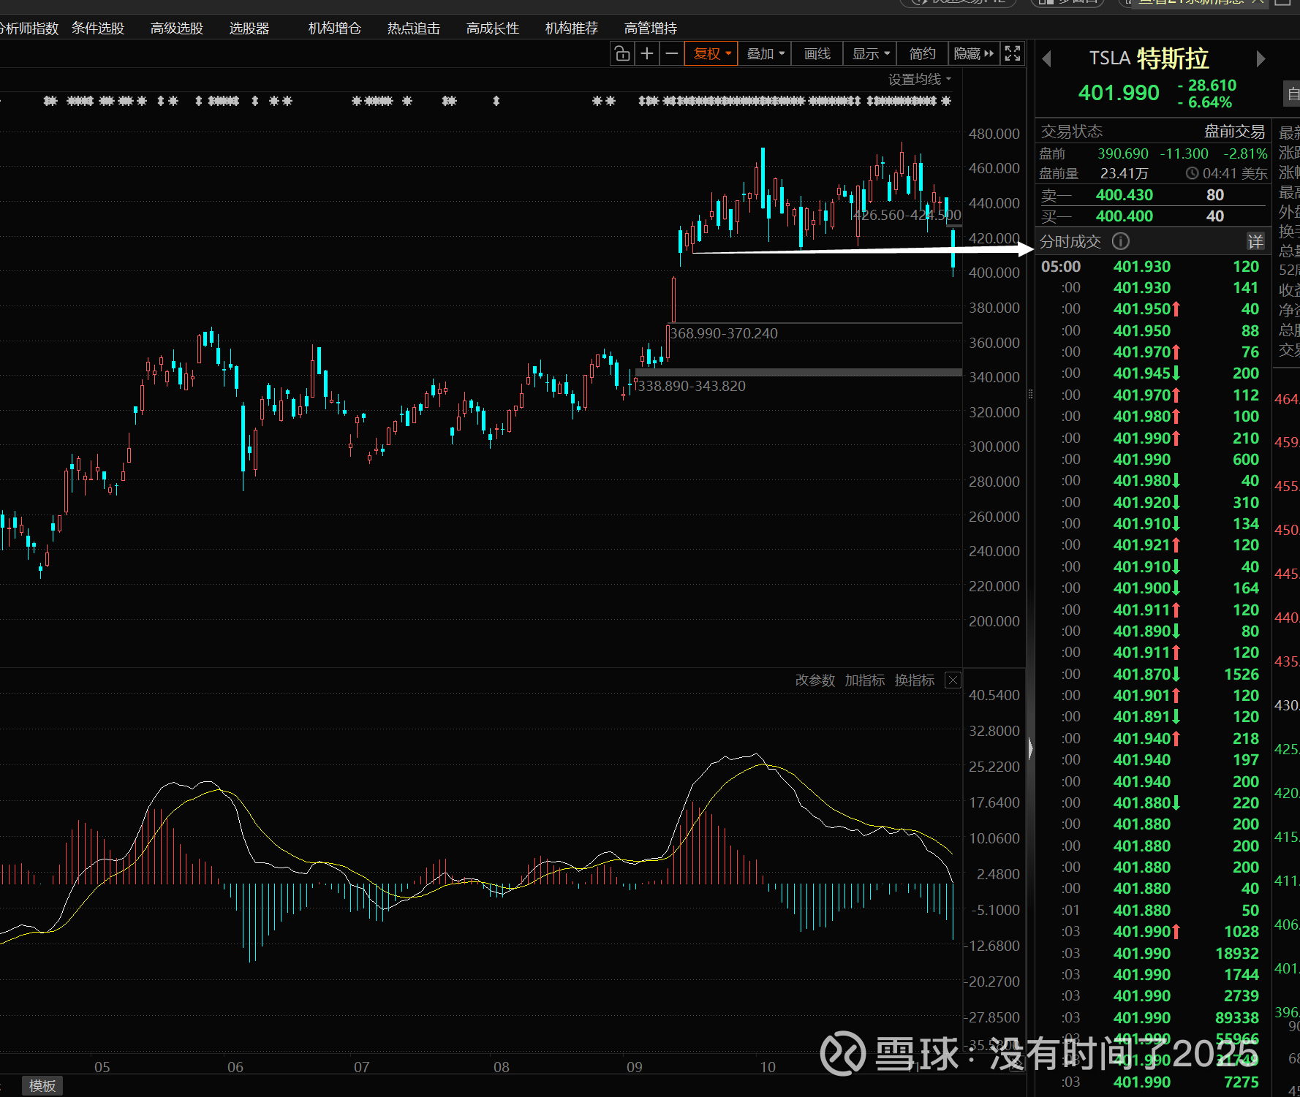This screenshot has width=1300, height=1097.
Task: Go to next stock with right arrow
Action: click(x=1261, y=58)
